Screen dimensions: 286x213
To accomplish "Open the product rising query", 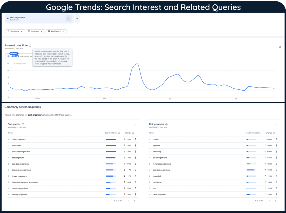I will point(156,139).
